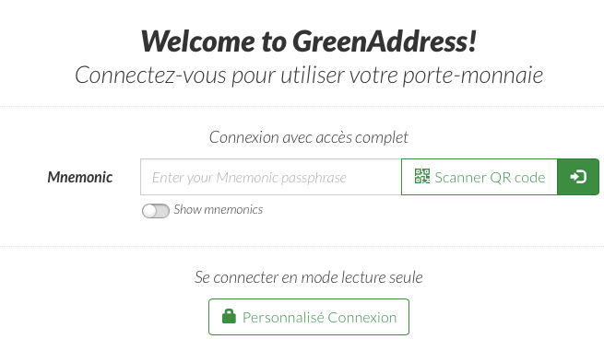604x351 pixels.
Task: Click the green login arrow icon
Action: (x=578, y=177)
